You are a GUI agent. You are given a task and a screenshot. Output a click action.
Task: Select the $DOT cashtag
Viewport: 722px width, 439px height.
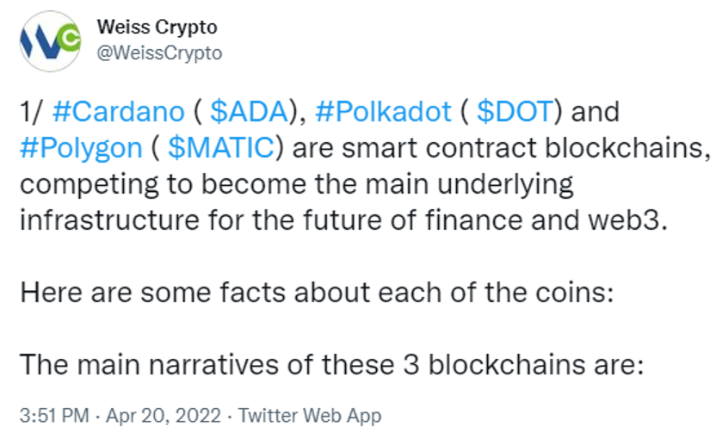515,112
